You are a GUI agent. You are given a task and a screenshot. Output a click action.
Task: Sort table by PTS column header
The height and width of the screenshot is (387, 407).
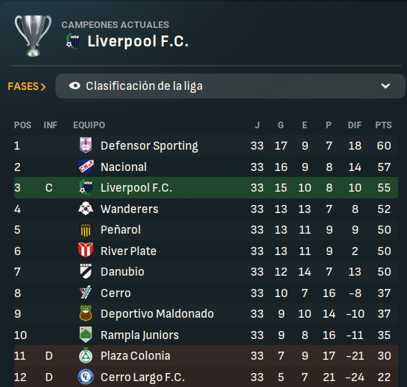(383, 125)
